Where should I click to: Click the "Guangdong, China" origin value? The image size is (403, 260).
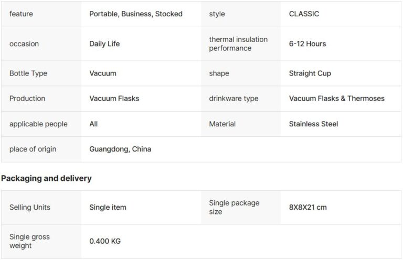120,149
